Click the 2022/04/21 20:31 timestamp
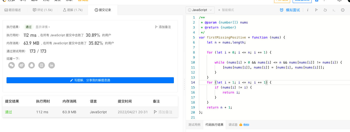 [x=133, y=112]
